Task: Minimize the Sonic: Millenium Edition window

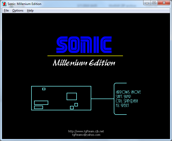Action: (x=147, y=3)
